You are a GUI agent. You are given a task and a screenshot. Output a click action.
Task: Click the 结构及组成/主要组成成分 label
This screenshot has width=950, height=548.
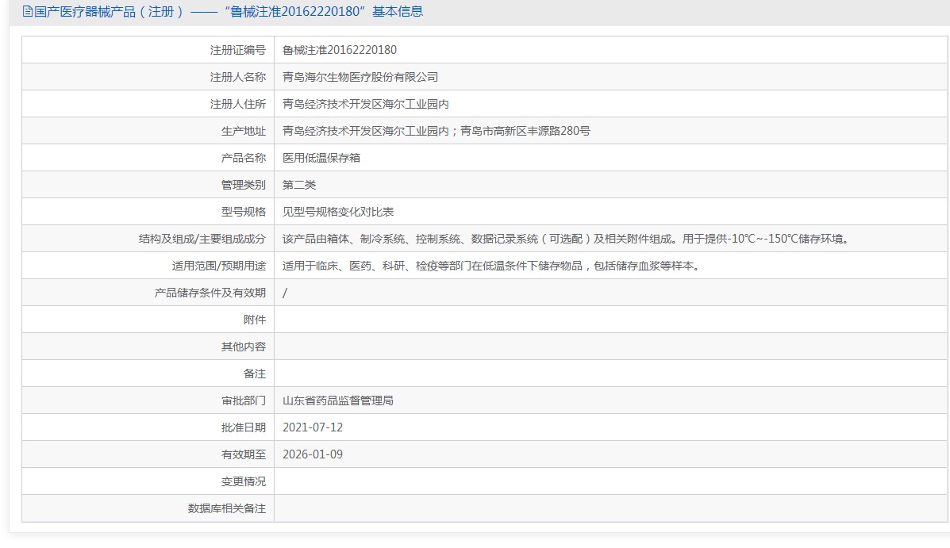coord(202,239)
